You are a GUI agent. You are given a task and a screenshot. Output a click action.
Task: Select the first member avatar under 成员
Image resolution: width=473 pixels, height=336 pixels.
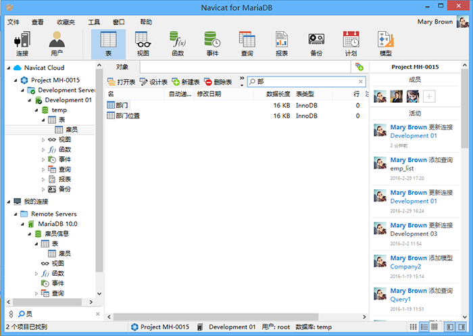click(x=380, y=97)
